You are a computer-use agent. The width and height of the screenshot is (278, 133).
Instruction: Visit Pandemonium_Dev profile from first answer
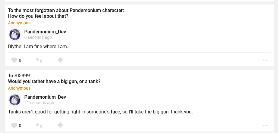pyautogui.click(x=45, y=32)
